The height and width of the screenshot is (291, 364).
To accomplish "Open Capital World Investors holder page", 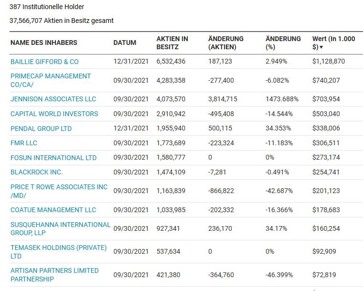I will (54, 114).
